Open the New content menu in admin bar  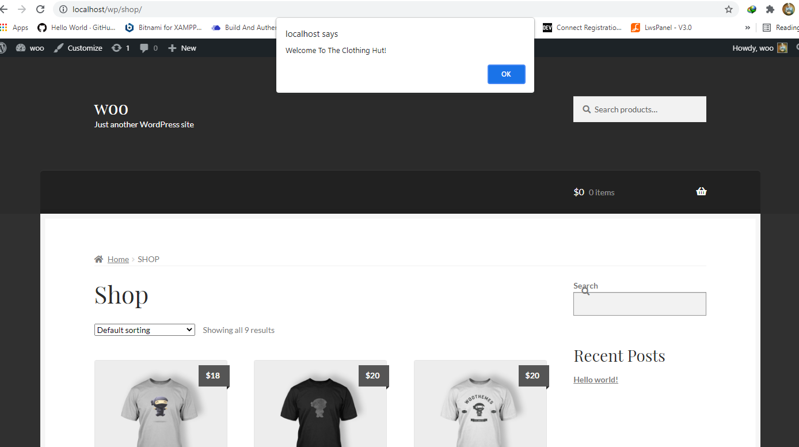(182, 48)
